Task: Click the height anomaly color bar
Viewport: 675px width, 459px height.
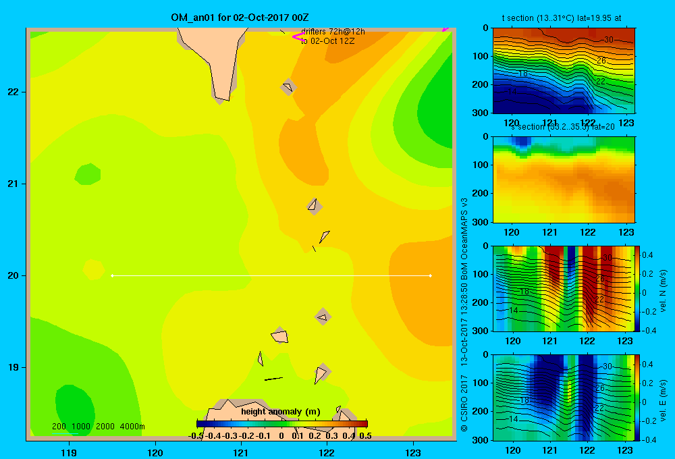Action: click(x=282, y=424)
